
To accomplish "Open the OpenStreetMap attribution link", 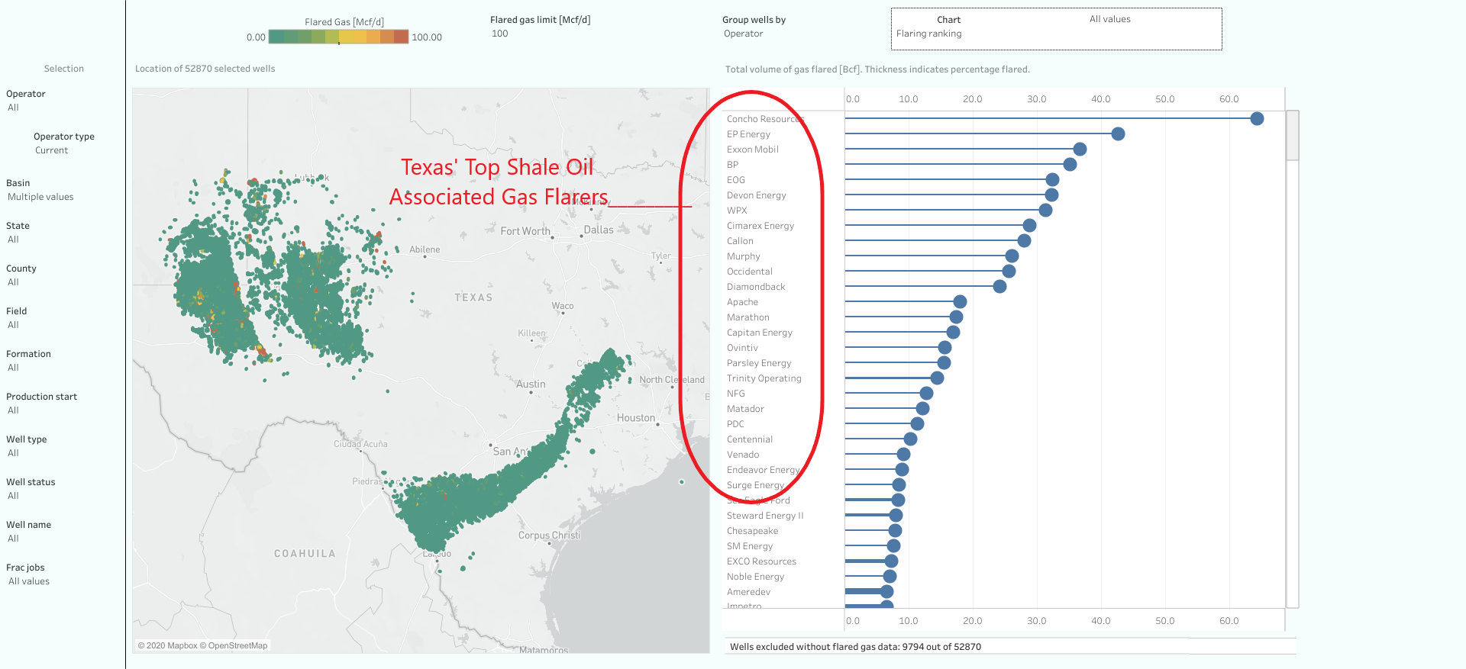I will [234, 645].
